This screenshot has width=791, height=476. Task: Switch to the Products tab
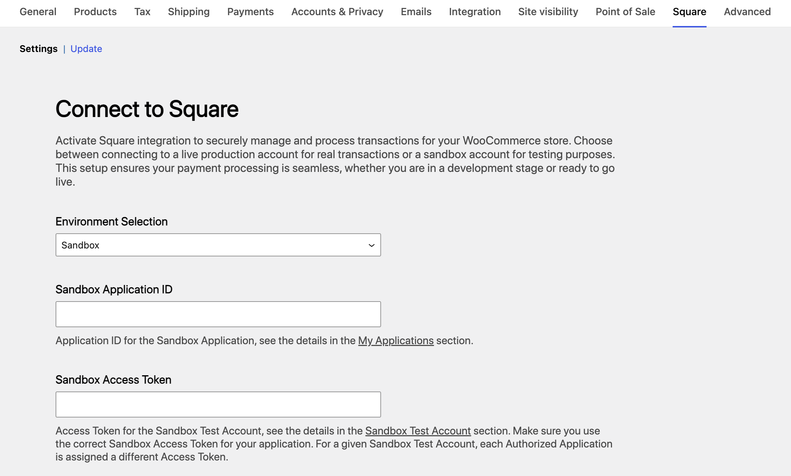pyautogui.click(x=95, y=12)
